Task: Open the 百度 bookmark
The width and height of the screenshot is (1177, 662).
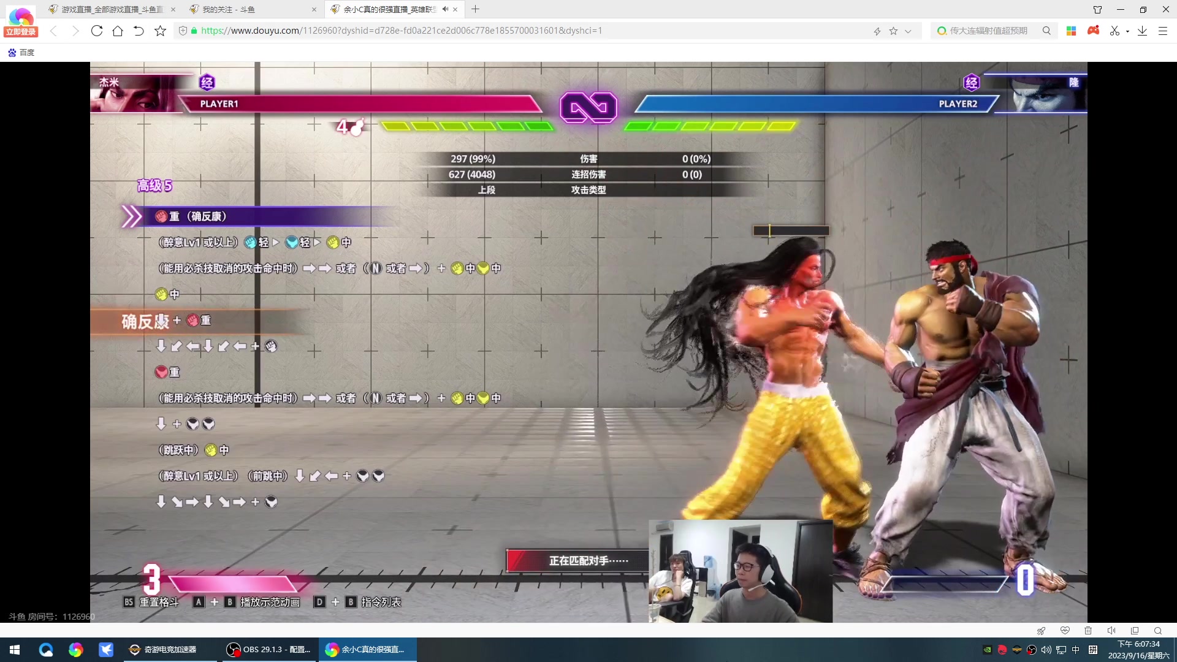Action: 21,53
